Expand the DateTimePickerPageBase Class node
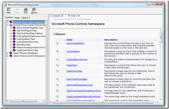The image size is (169, 109). [x=11, y=28]
